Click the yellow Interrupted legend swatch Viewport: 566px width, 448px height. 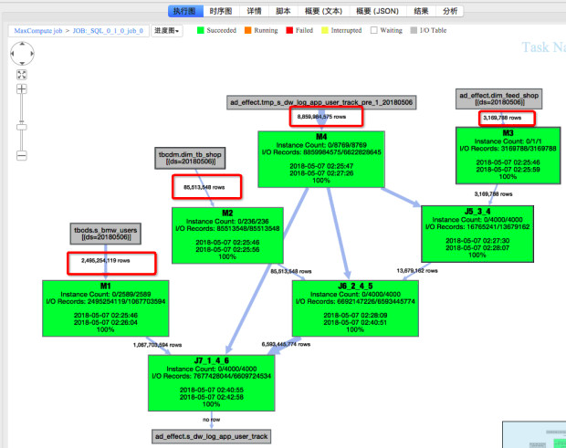325,30
